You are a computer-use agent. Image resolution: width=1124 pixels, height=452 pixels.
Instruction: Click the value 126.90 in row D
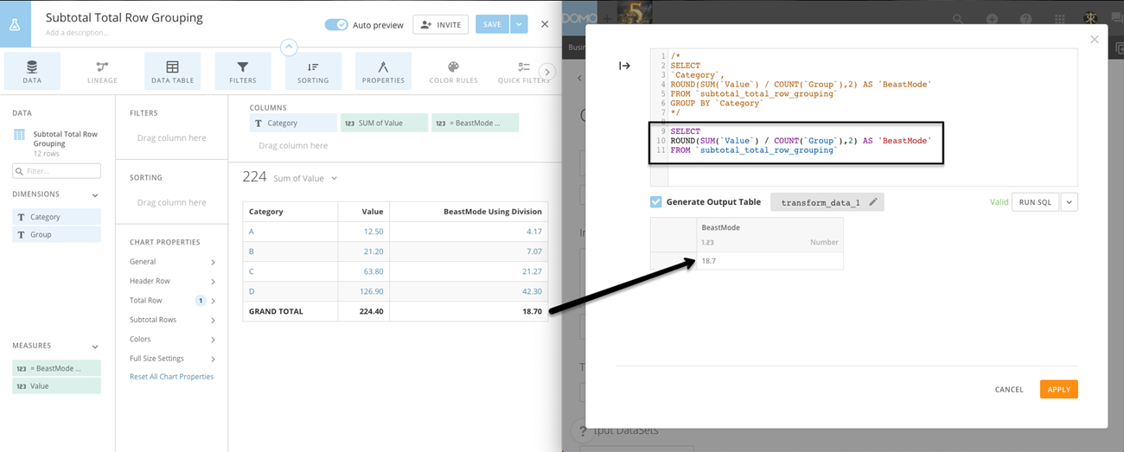click(371, 291)
